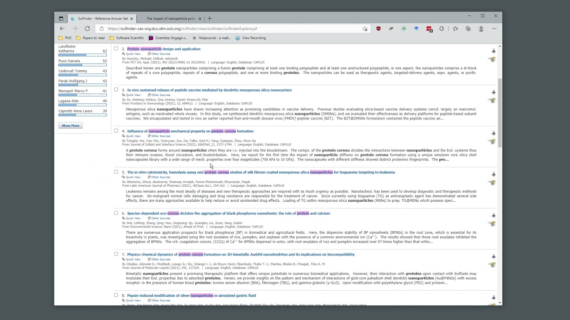Open substances icon for Influence of nanoparticle mechanical property result
Viewport: 570px width, 320px height.
click(493, 133)
